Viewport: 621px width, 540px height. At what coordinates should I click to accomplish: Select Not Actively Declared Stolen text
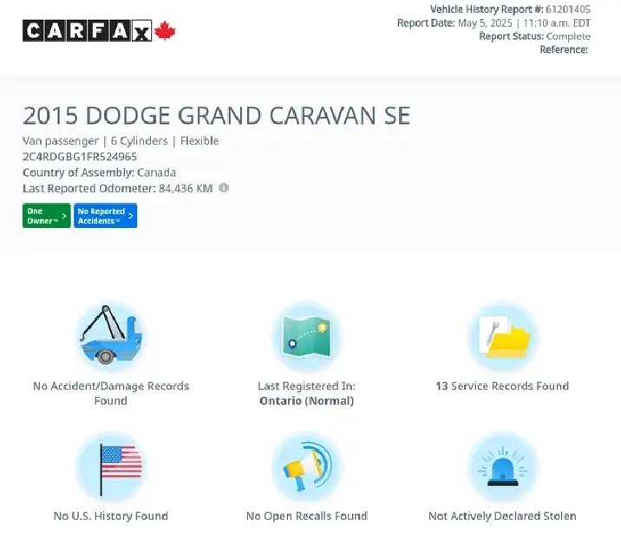pos(502,516)
